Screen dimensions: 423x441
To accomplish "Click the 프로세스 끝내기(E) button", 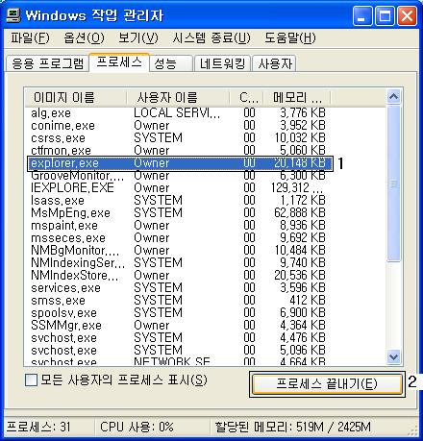I will pyautogui.click(x=327, y=384).
